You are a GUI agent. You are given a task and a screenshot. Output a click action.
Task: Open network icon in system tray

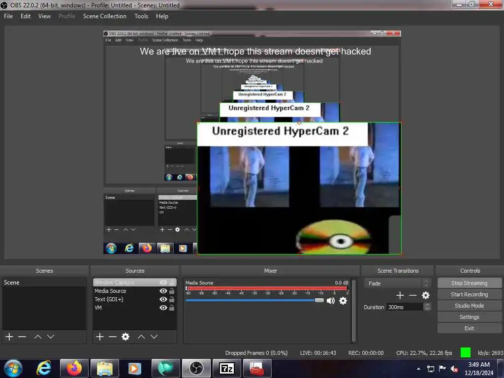coord(430,369)
